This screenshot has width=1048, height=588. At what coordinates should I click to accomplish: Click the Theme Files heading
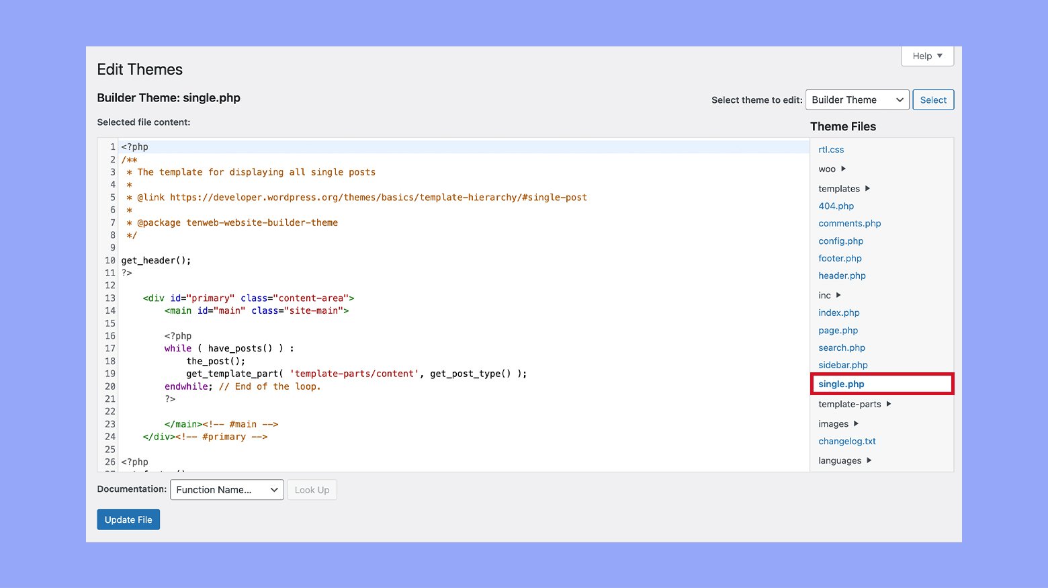coord(843,127)
